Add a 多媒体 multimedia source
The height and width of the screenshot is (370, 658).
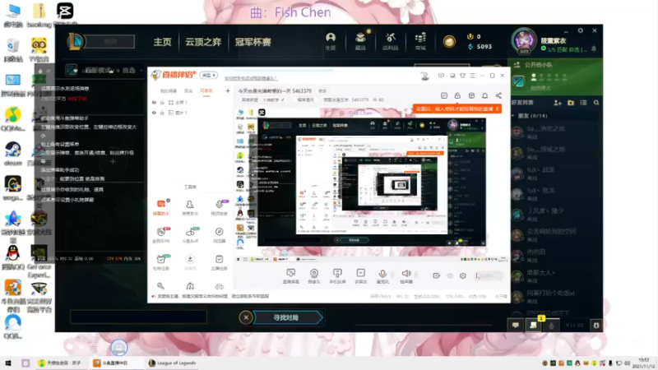tap(360, 275)
